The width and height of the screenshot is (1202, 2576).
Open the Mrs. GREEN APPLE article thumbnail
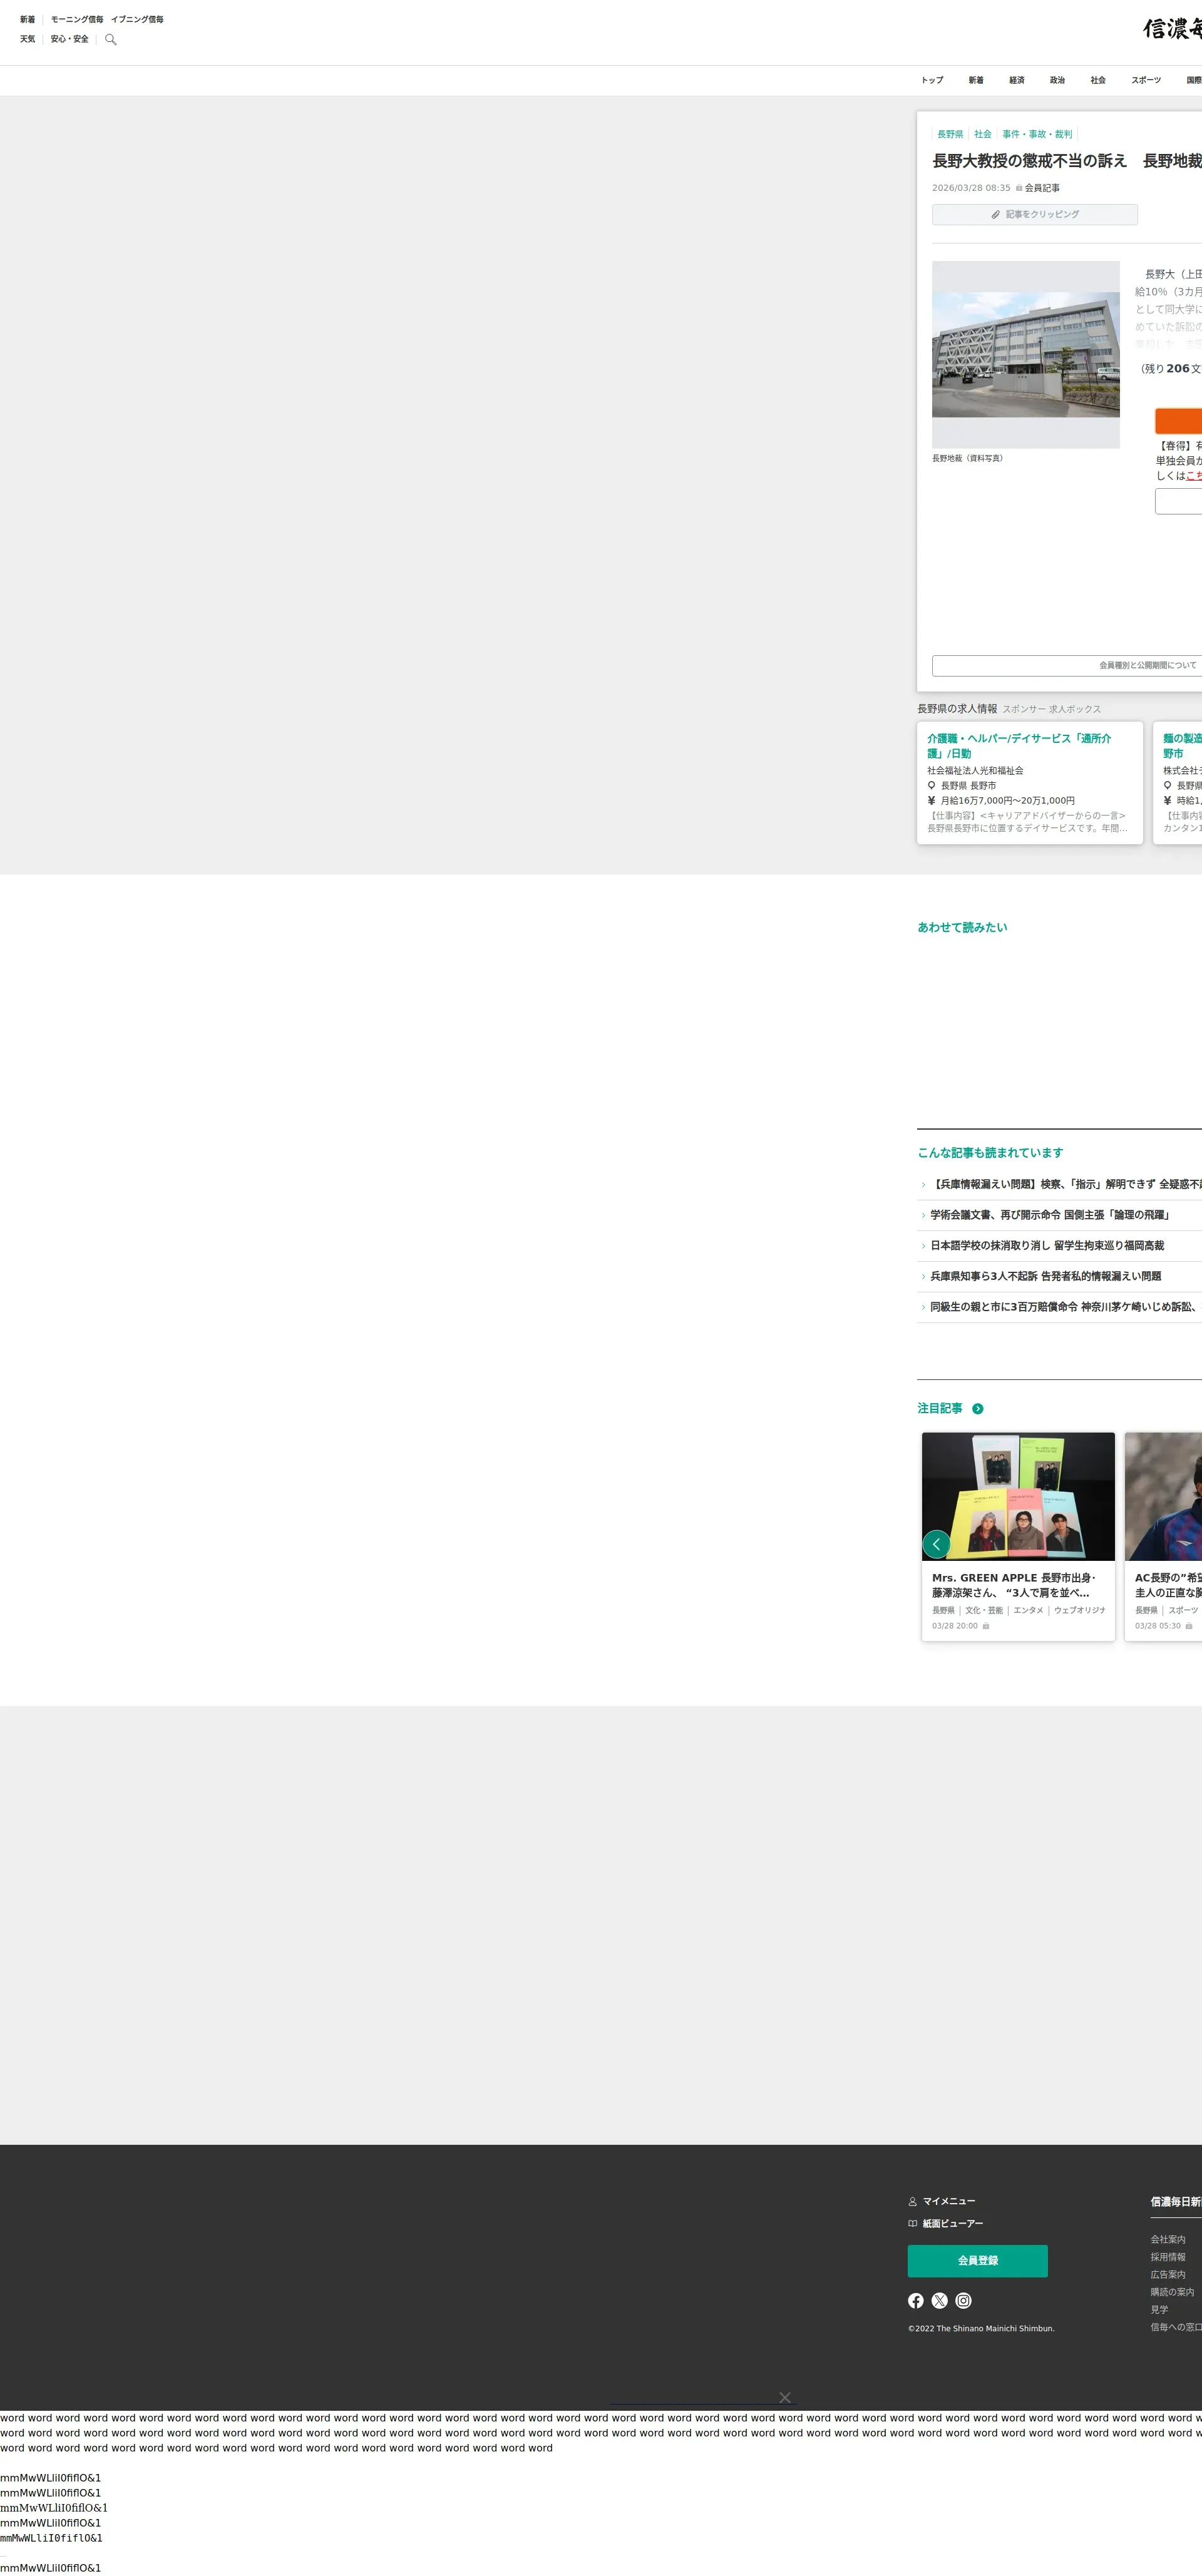pyautogui.click(x=1018, y=1497)
